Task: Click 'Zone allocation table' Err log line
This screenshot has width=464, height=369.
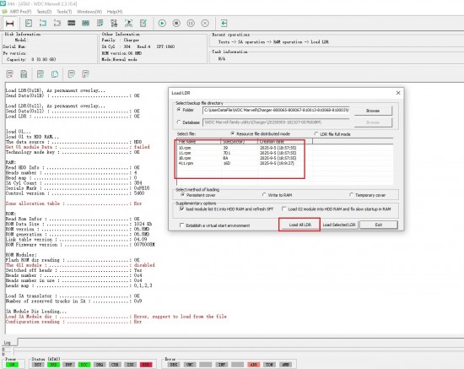Action: pos(73,203)
